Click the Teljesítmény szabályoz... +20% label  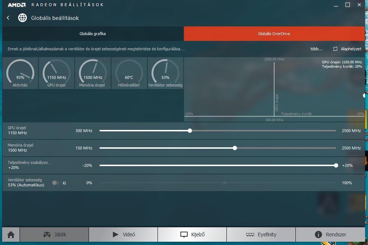tap(29, 165)
